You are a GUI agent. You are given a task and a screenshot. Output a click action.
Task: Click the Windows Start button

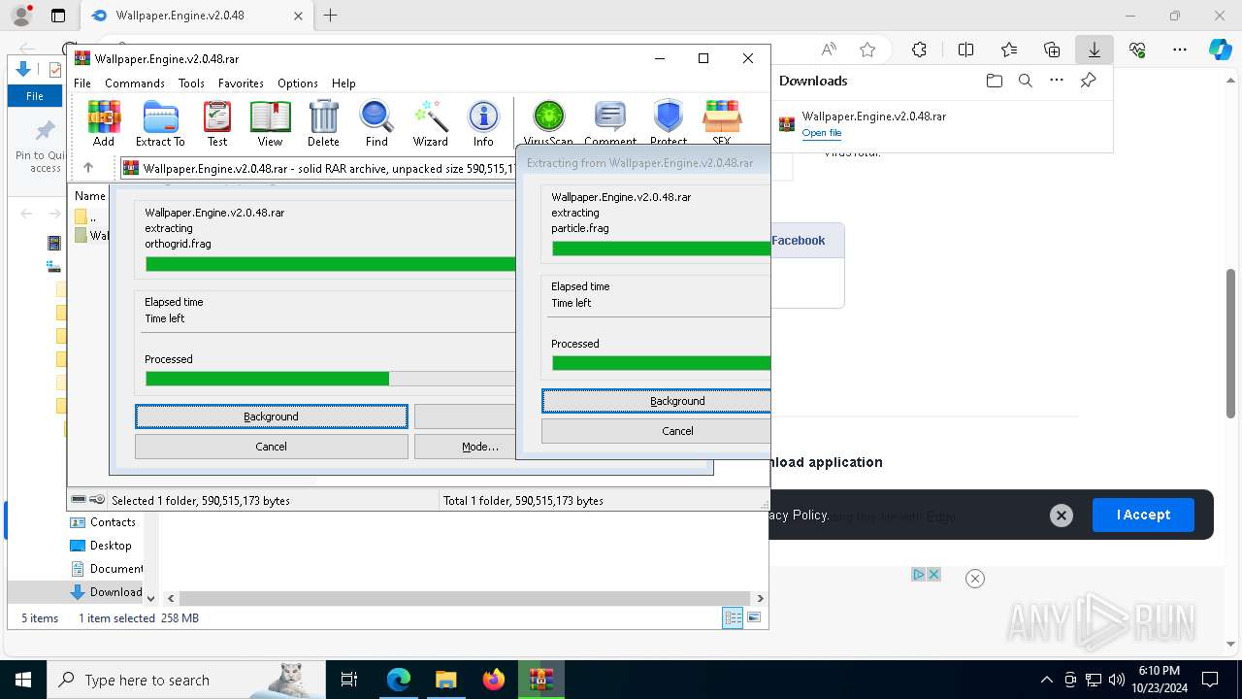[x=23, y=680]
